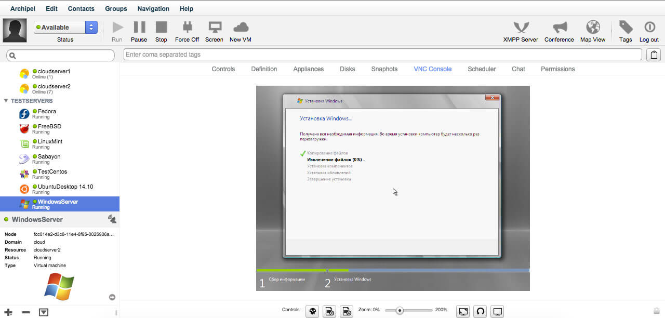Open the boxed down-arrow menu at bottom left
The width and height of the screenshot is (665, 318).
click(x=44, y=312)
